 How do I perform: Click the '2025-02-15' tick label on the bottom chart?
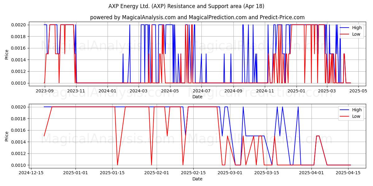[193, 173]
